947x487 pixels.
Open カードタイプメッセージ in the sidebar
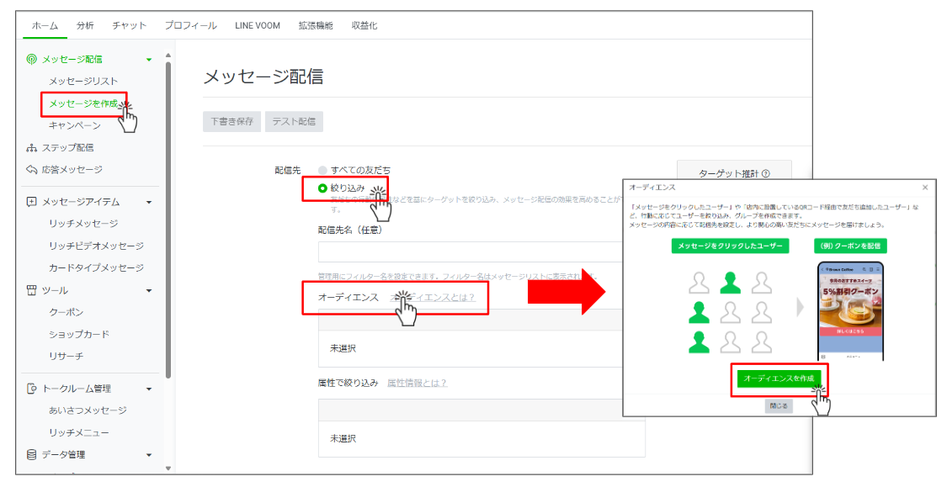96,268
